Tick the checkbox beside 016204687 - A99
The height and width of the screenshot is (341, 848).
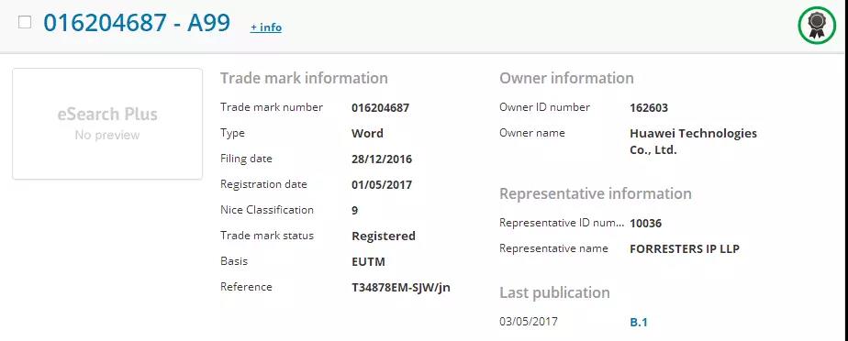click(25, 22)
